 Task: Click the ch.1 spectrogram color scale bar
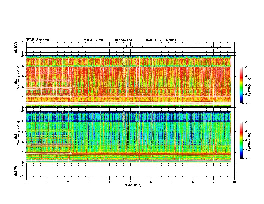(241, 85)
